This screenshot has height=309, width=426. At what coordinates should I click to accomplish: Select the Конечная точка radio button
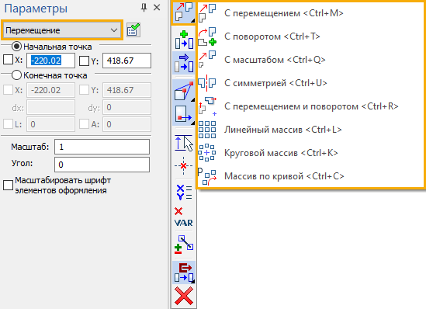16,75
